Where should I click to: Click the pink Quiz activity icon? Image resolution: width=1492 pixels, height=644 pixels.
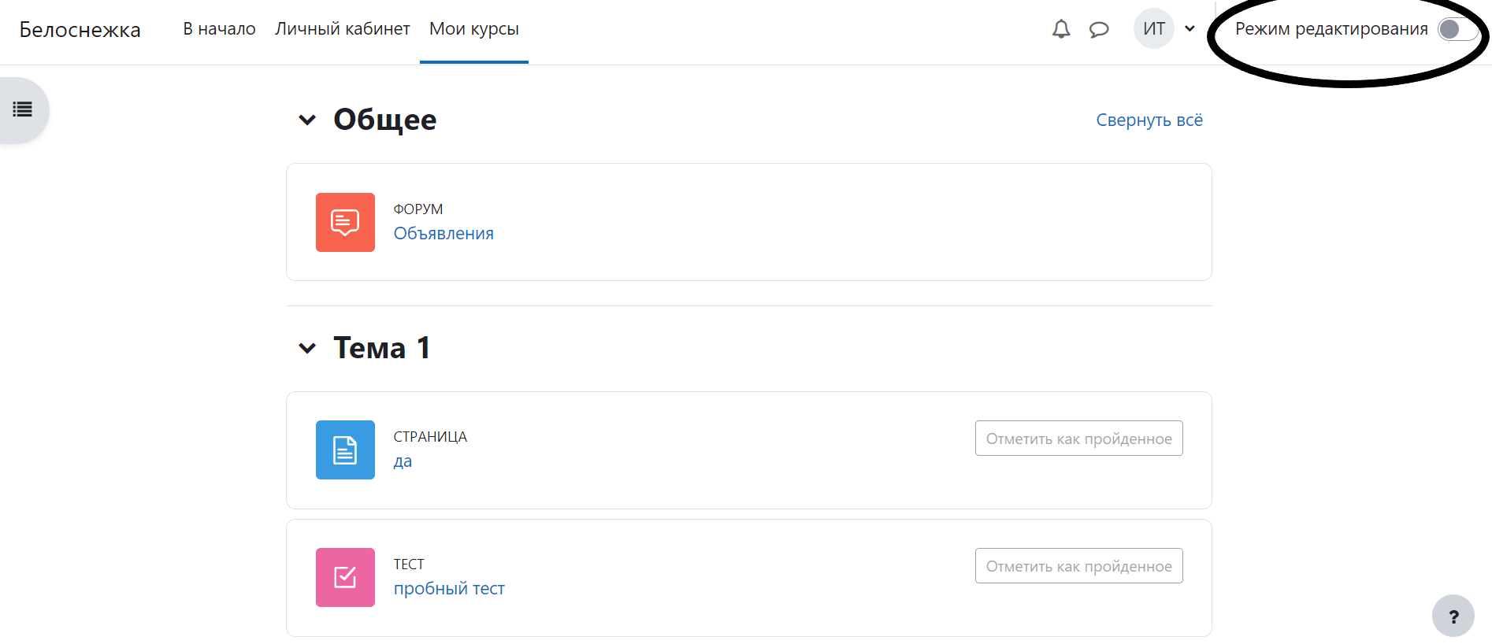[x=345, y=577]
